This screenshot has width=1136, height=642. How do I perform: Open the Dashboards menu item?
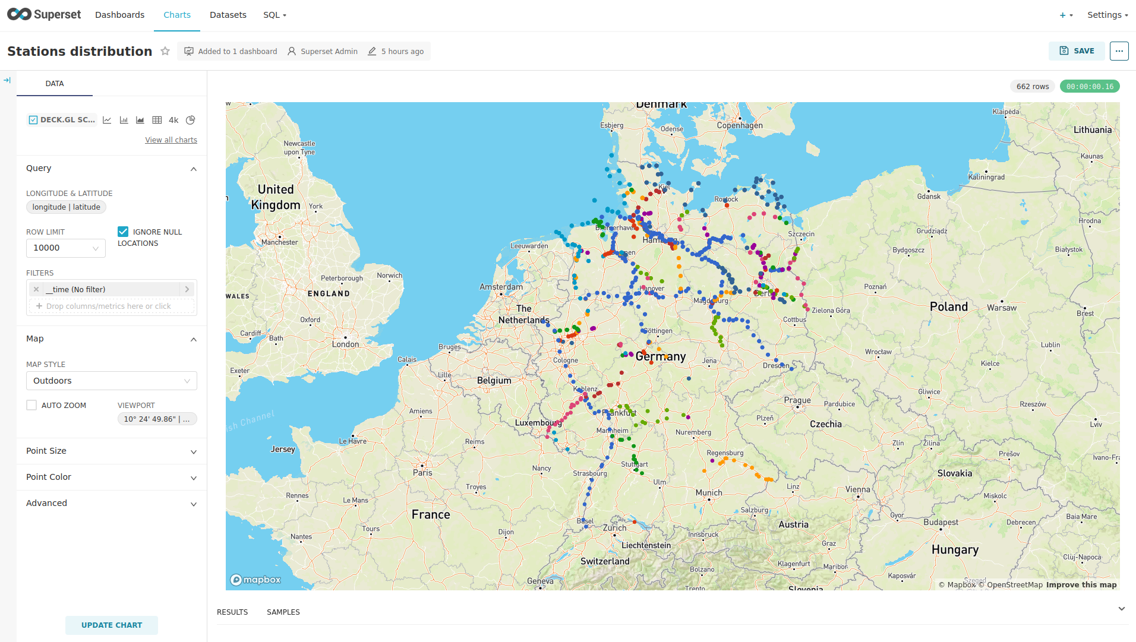coord(119,15)
